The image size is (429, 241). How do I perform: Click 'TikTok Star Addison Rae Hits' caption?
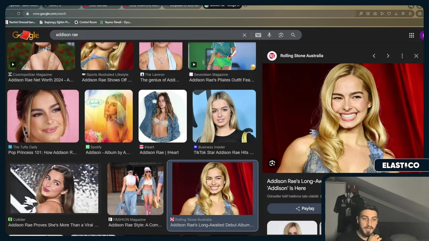click(x=224, y=152)
